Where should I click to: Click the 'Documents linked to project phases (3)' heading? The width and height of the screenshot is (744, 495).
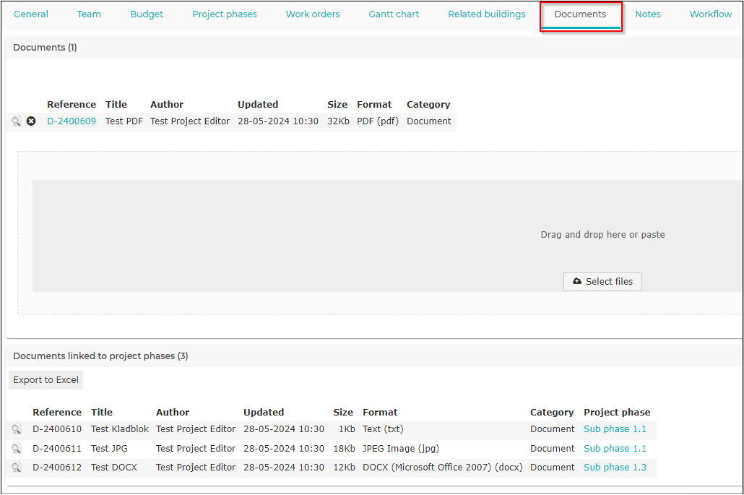click(100, 356)
